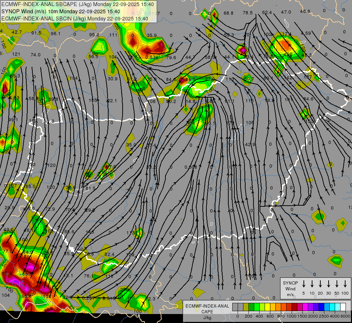Image resolution: width=352 pixels, height=323 pixels.
Task: Click the map value '0.257'
Action: point(88,298)
